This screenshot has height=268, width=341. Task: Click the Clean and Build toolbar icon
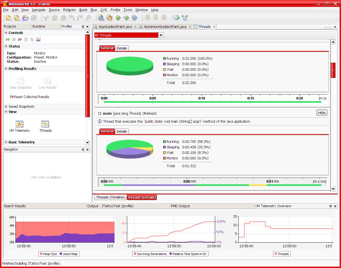tap(110, 18)
